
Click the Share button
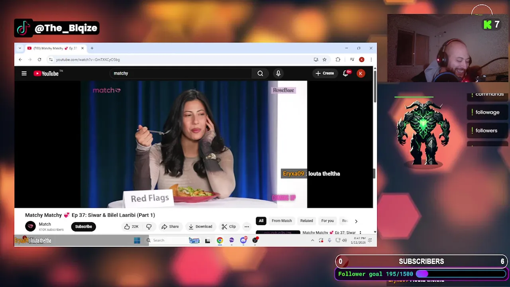click(170, 226)
